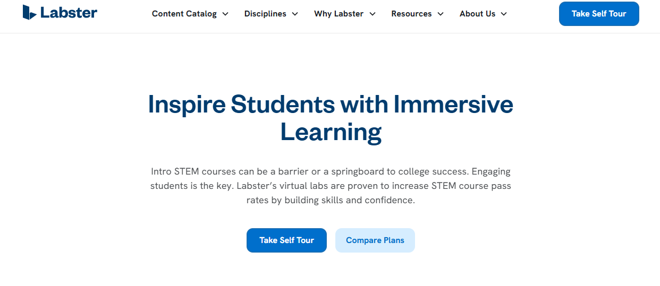Click the word 'Learning' in the headline

[331, 132]
